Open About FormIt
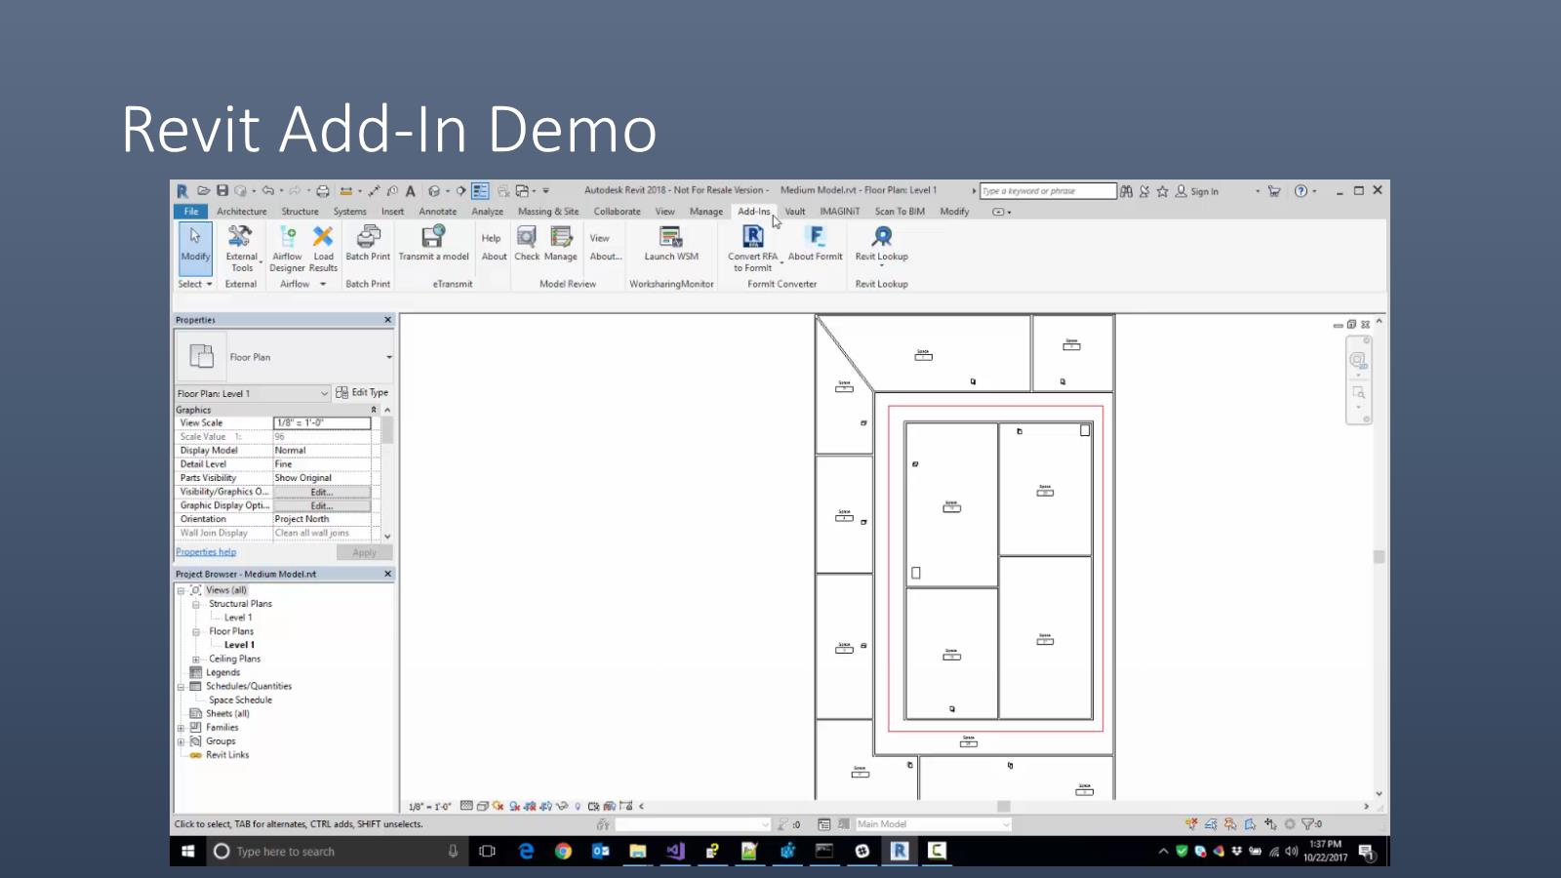Screen dimensions: 1561x878 (x=816, y=244)
